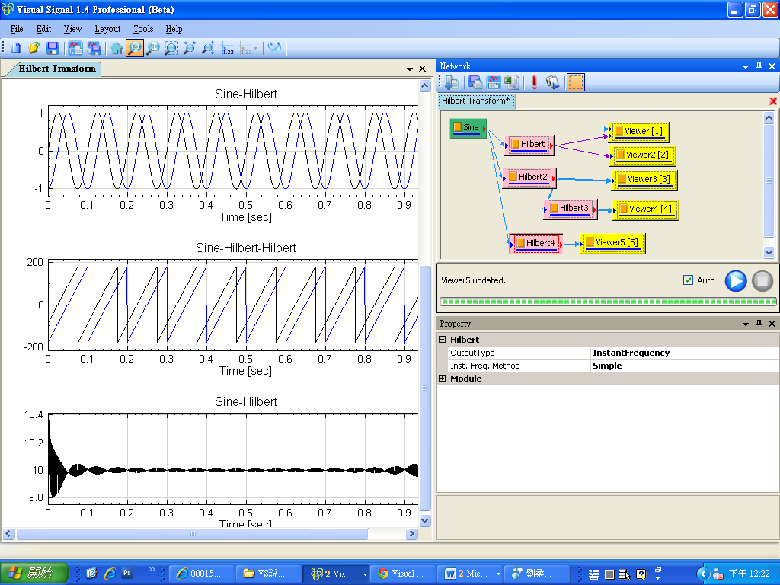The height and width of the screenshot is (585, 780).
Task: Open the Network panel dropdown arrow
Action: (x=746, y=67)
